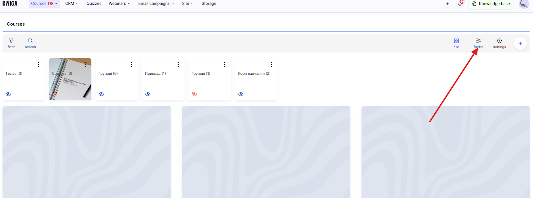
Task: Open the Knowledge base button
Action: [x=491, y=4]
